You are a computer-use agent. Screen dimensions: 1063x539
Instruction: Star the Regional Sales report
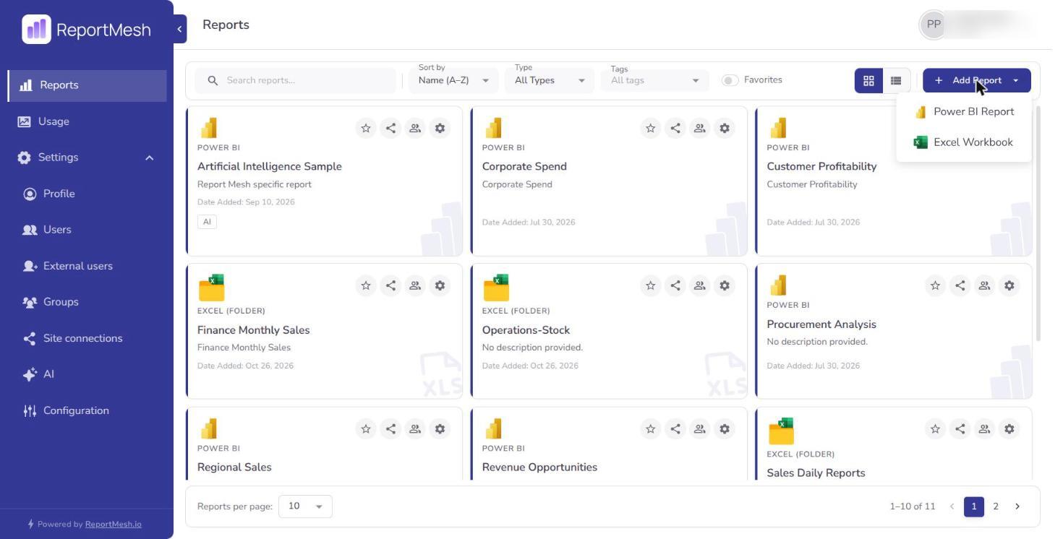point(366,428)
